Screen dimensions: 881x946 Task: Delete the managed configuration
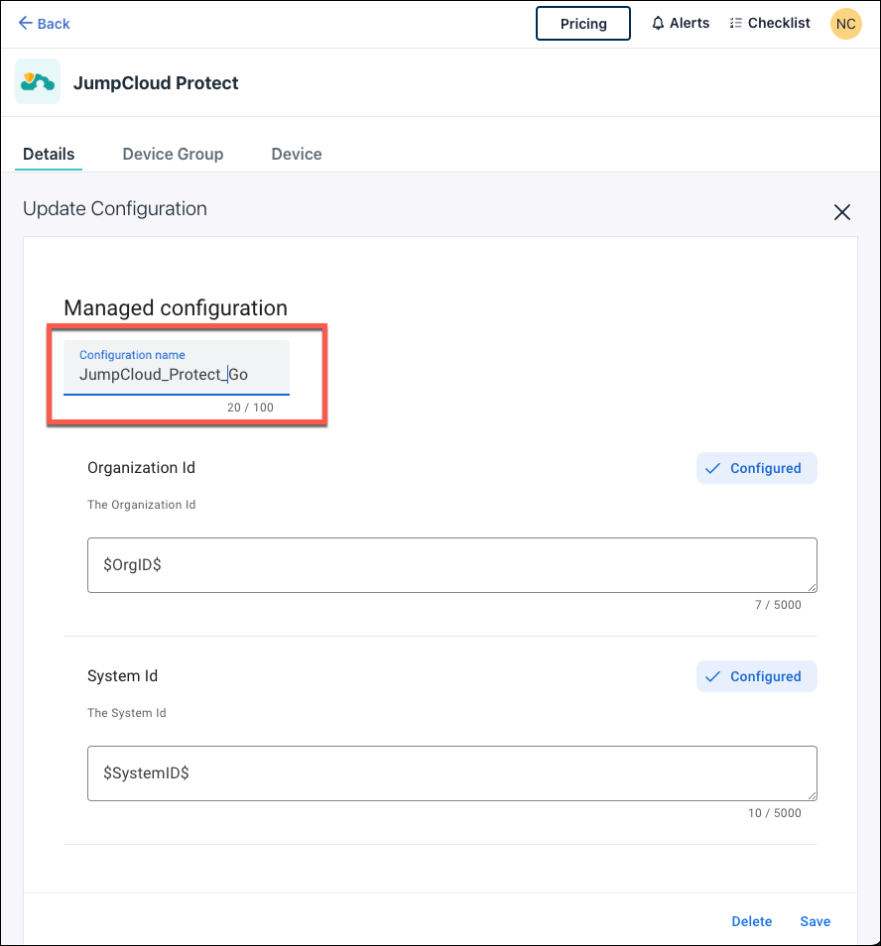pyautogui.click(x=751, y=921)
